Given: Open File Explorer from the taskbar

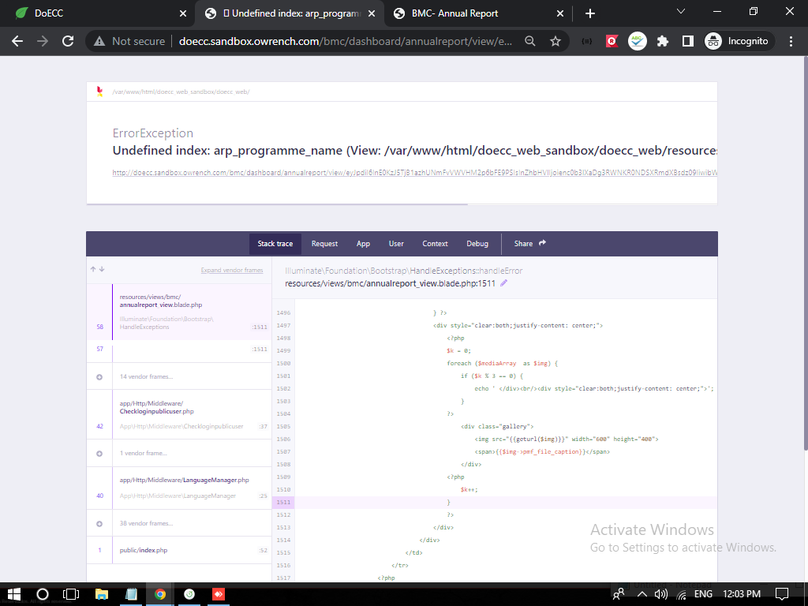Looking at the screenshot, I should [101, 594].
